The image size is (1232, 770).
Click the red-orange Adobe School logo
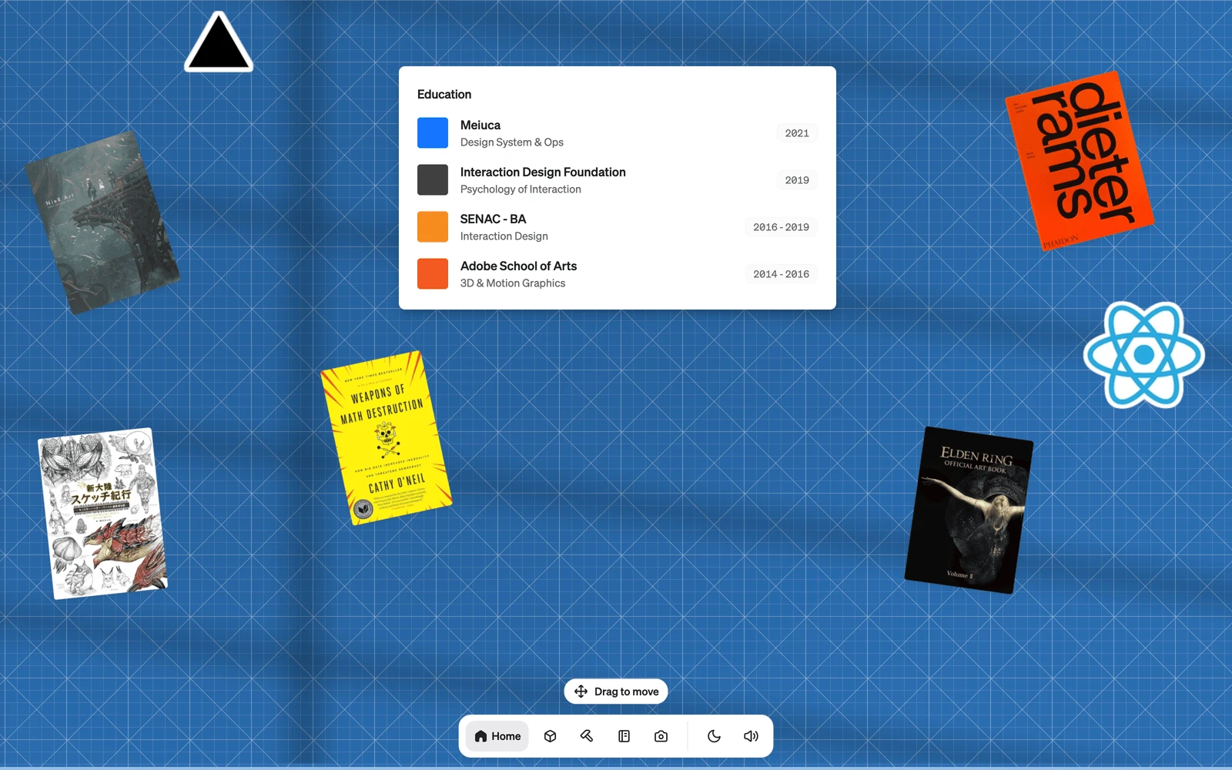433,273
